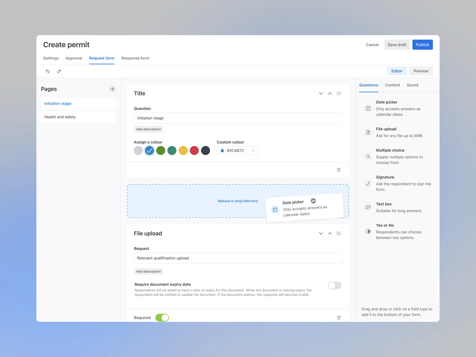Select the Signature field type icon

tap(368, 183)
